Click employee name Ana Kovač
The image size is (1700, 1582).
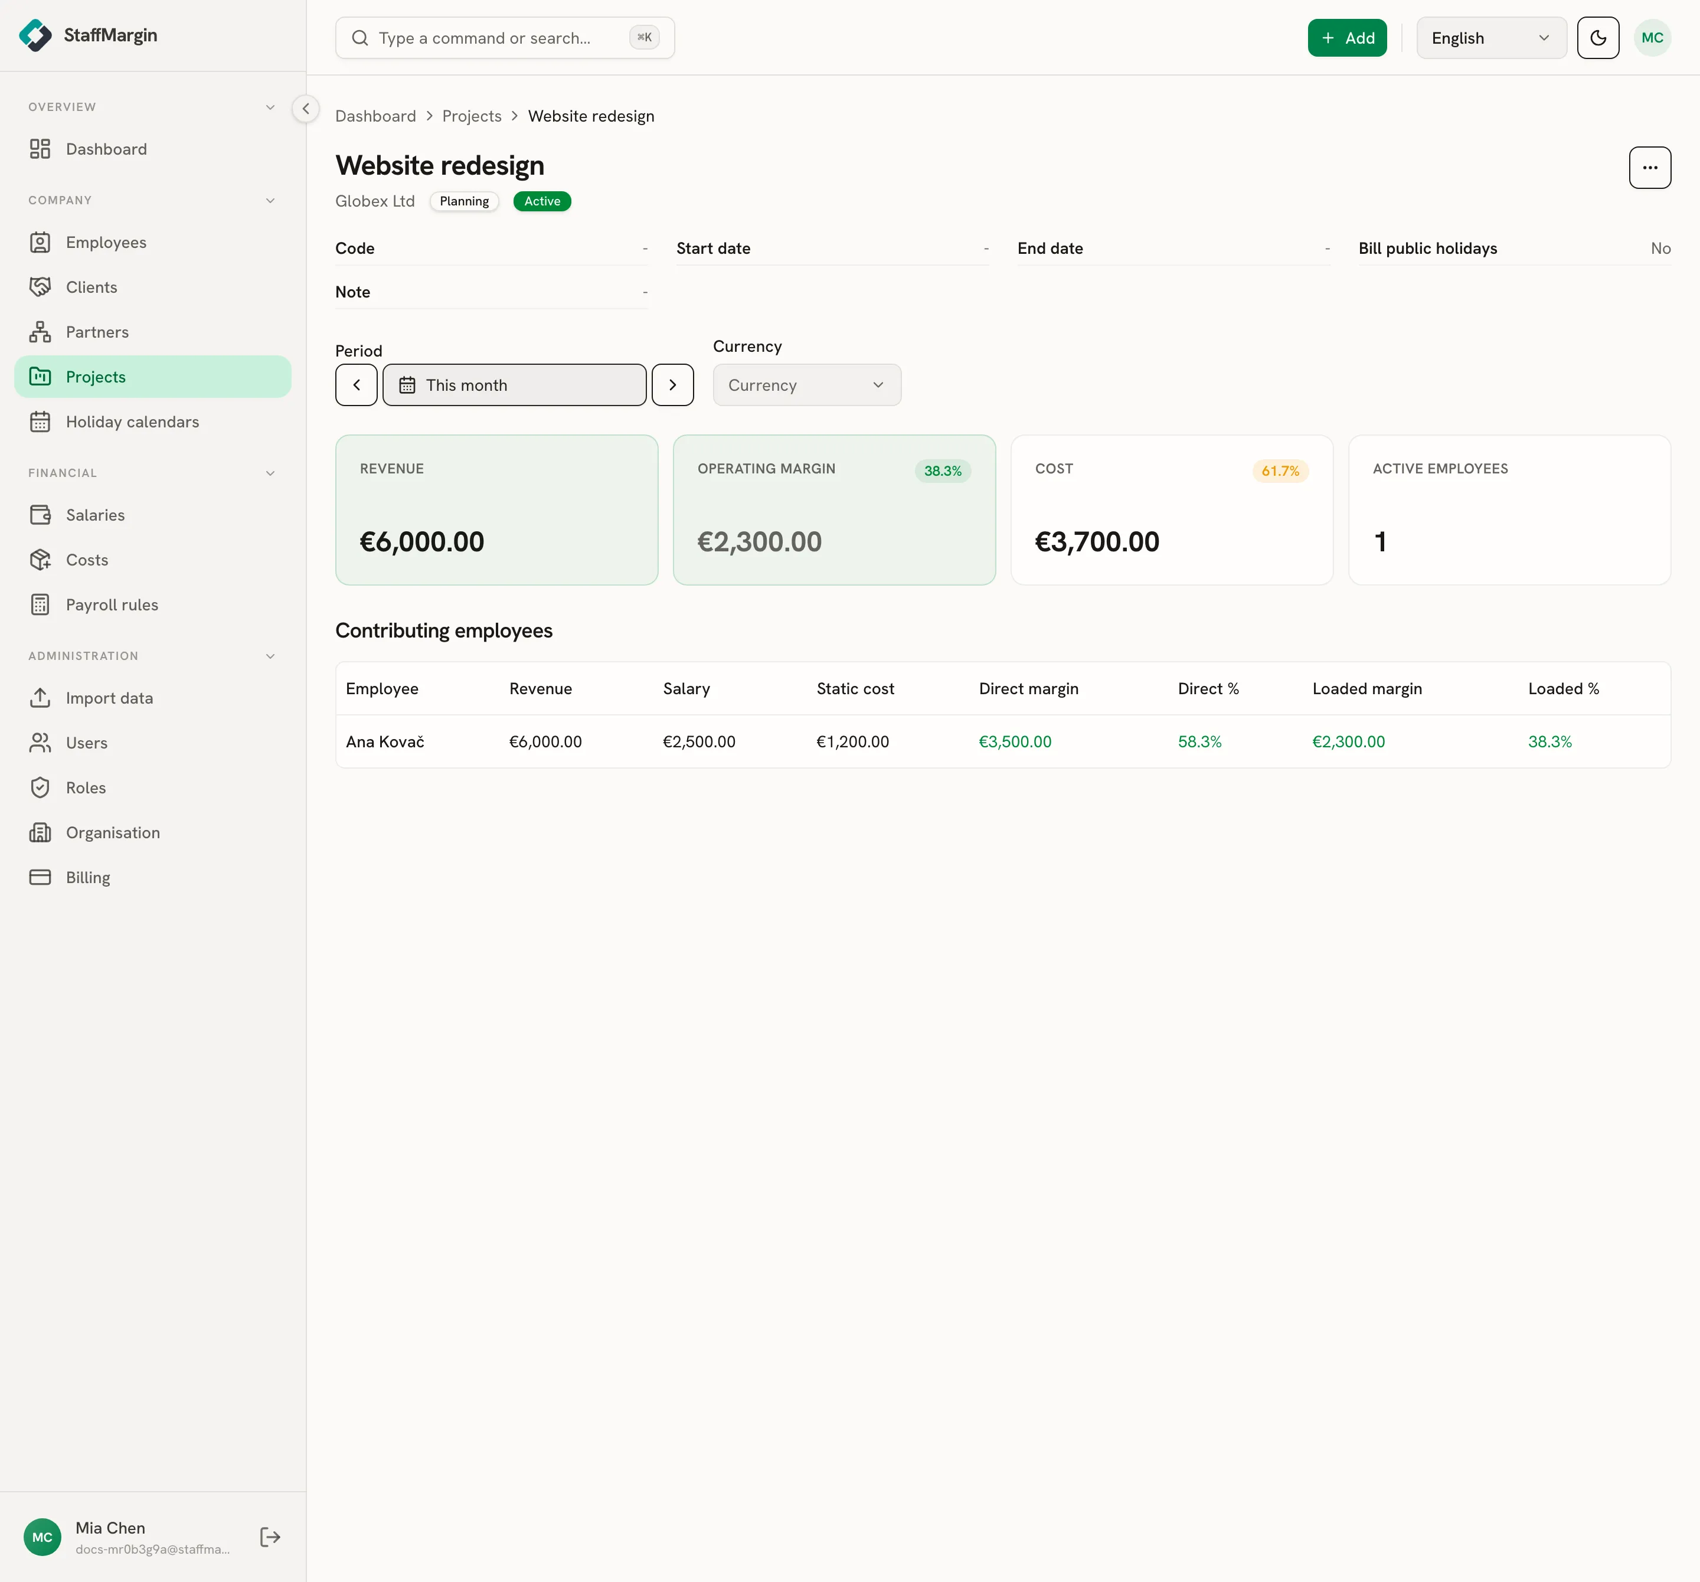point(385,741)
